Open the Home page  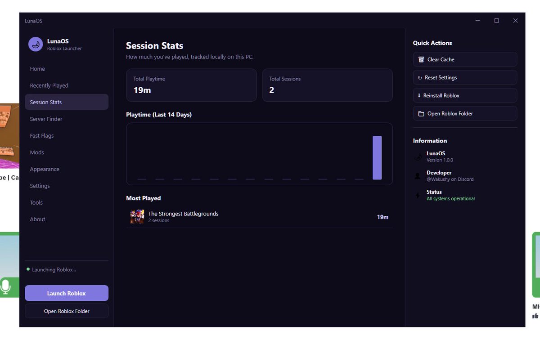coord(67,69)
